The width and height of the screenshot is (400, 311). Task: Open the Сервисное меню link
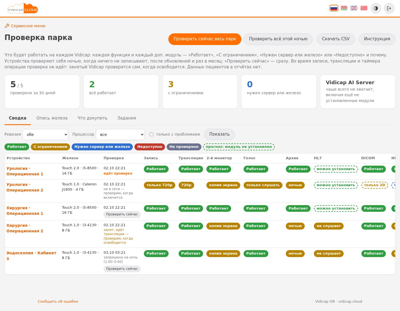click(25, 26)
